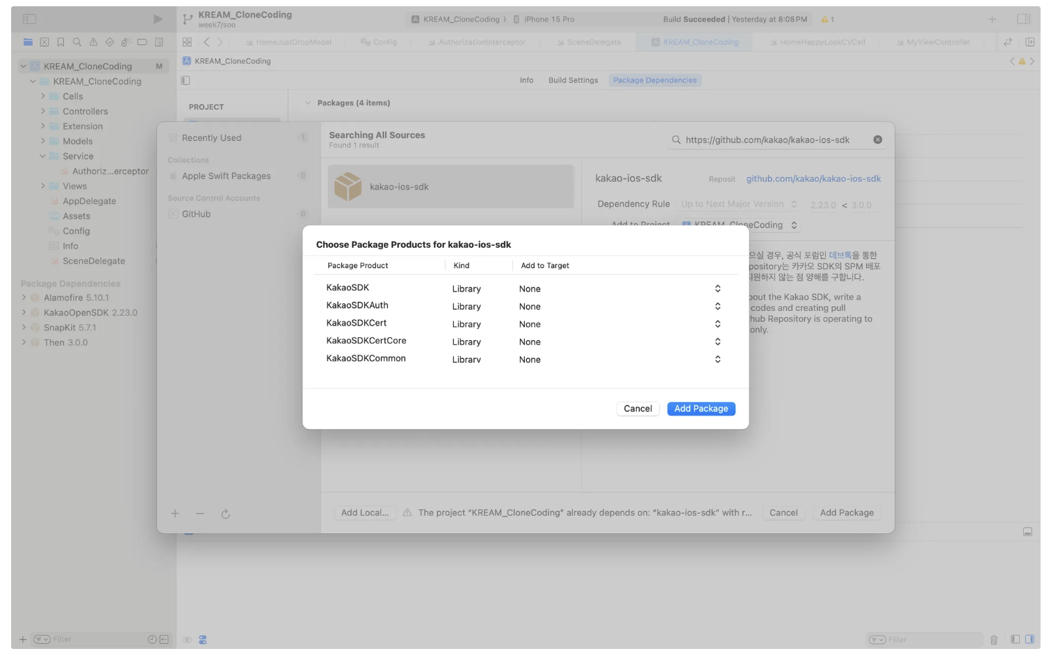Go forward with the editor forward arrow
This screenshot has height=658, width=1051.
220,42
